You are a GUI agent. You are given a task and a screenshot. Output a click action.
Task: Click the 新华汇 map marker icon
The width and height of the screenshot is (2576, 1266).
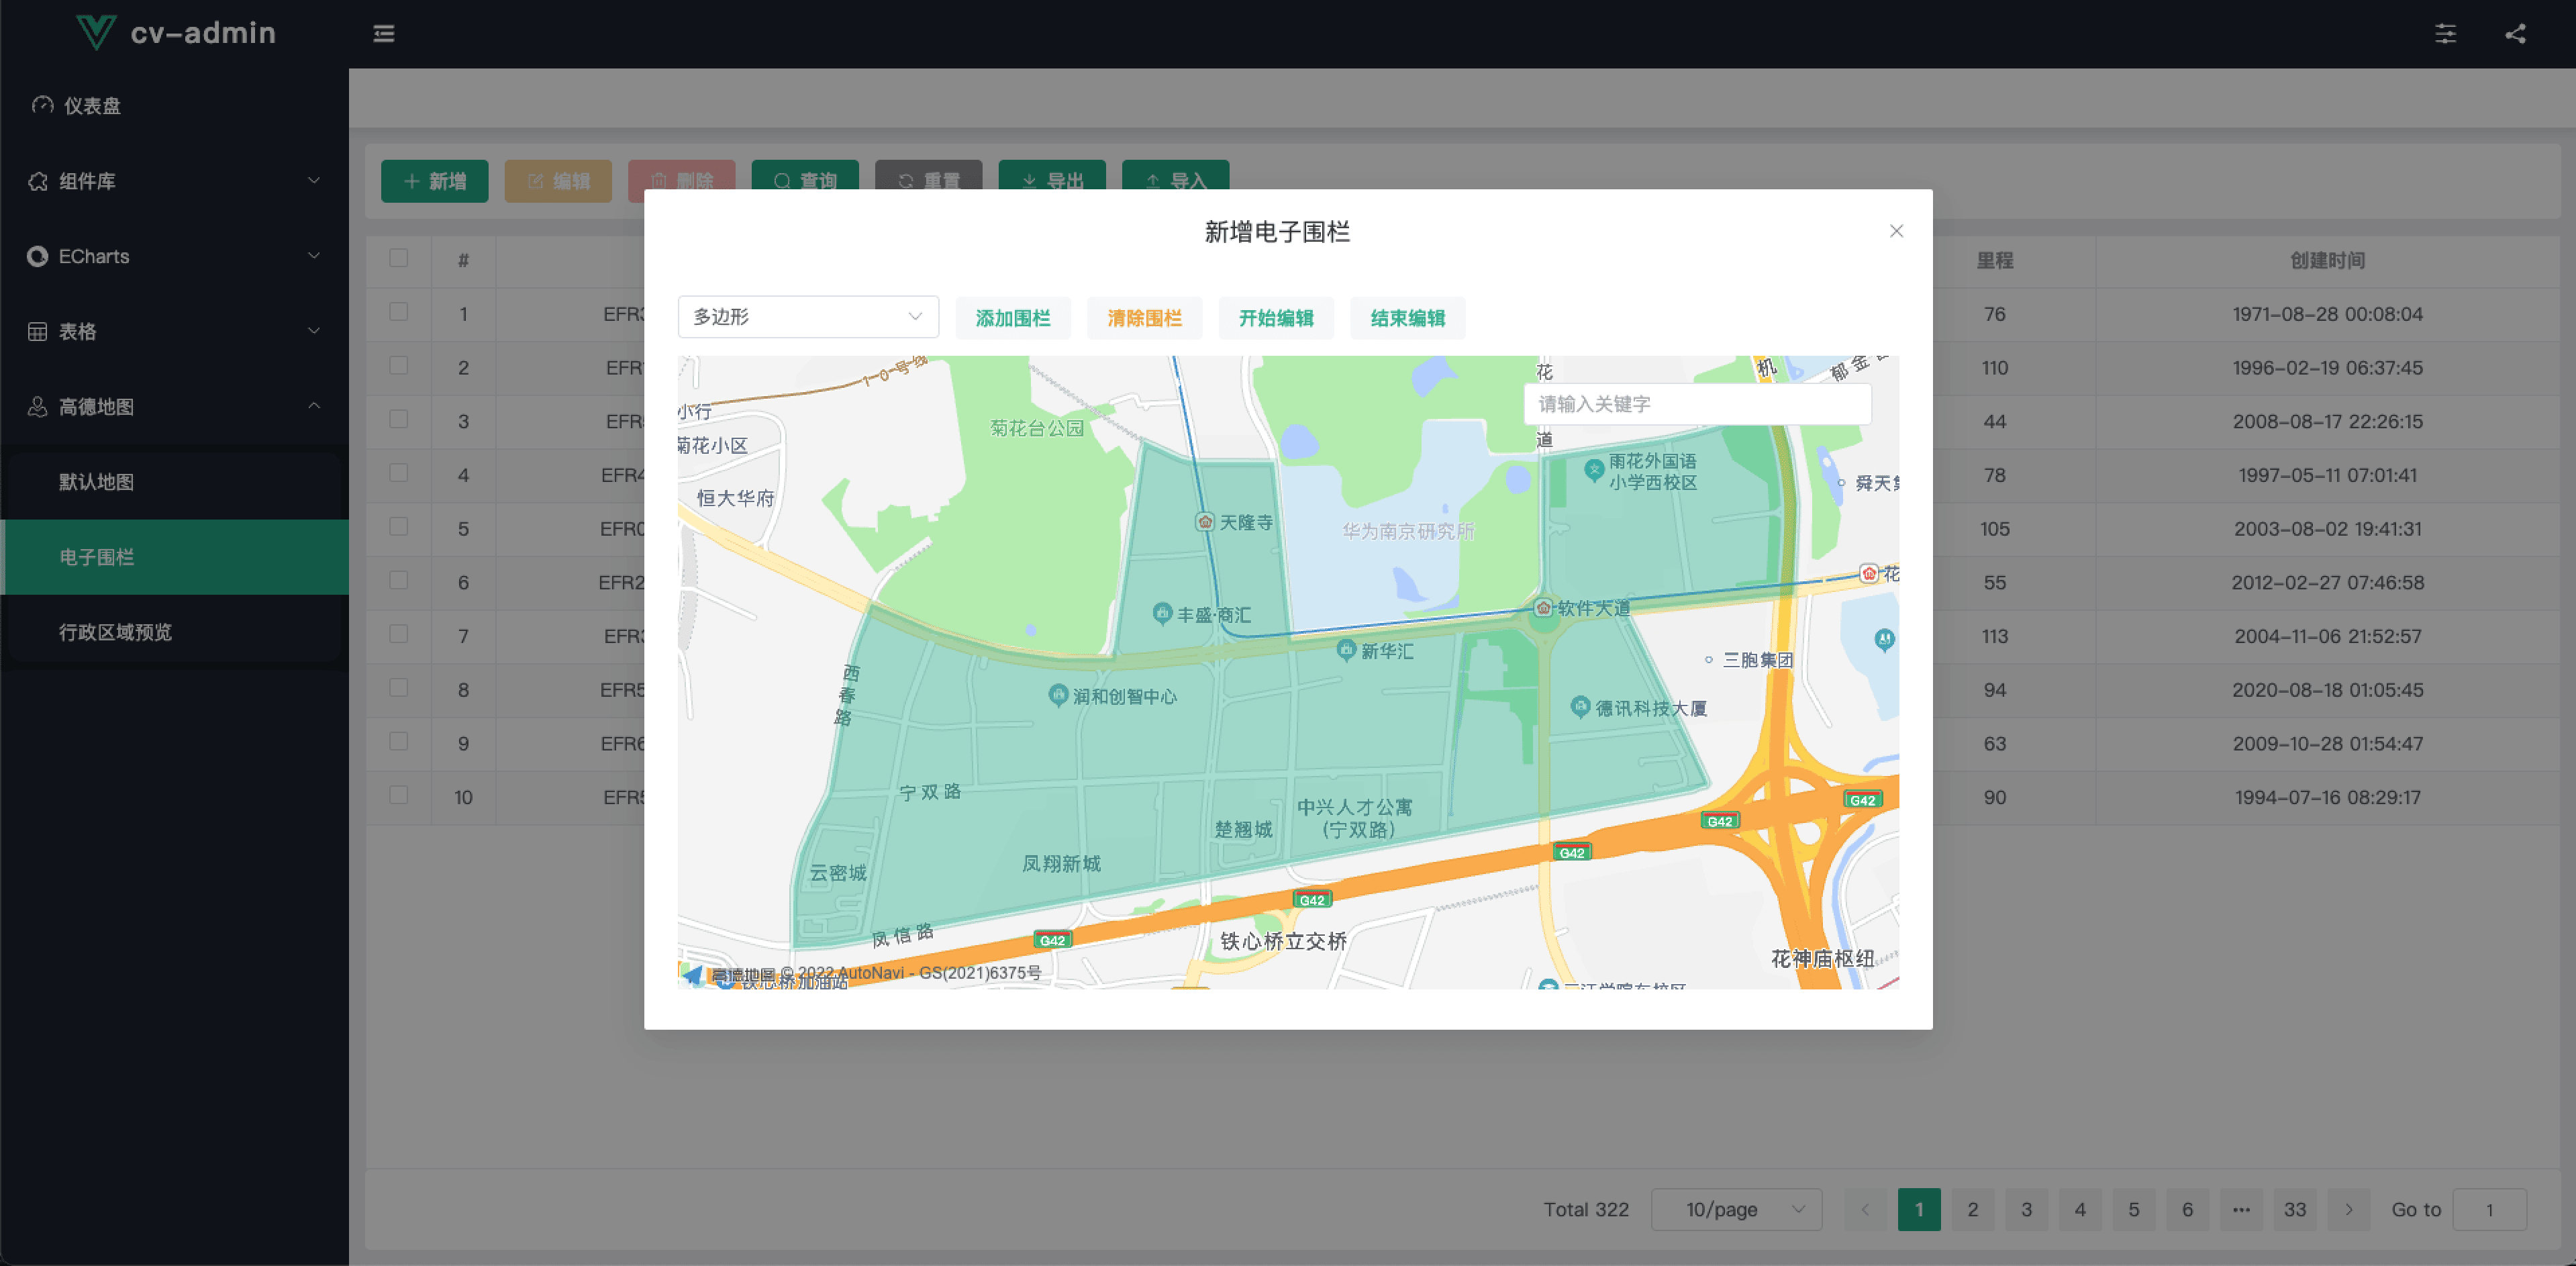(1346, 650)
